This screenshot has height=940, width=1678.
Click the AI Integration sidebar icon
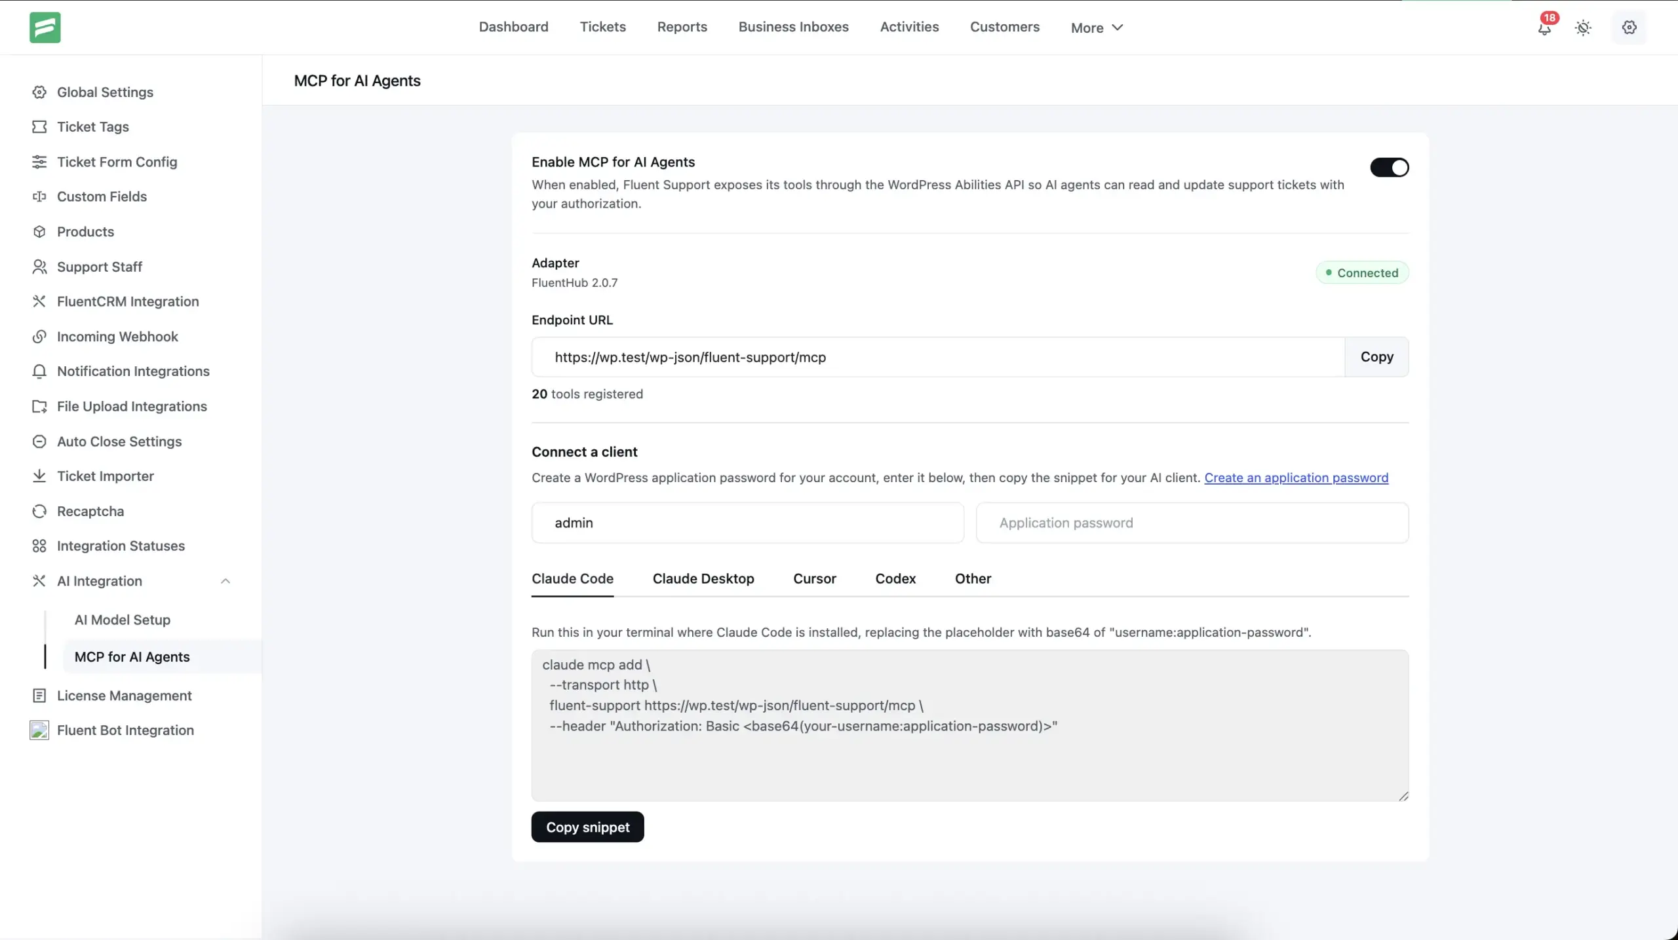[39, 581]
